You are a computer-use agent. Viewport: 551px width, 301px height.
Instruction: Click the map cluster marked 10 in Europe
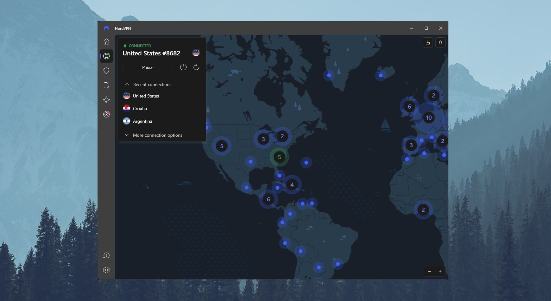(x=429, y=117)
